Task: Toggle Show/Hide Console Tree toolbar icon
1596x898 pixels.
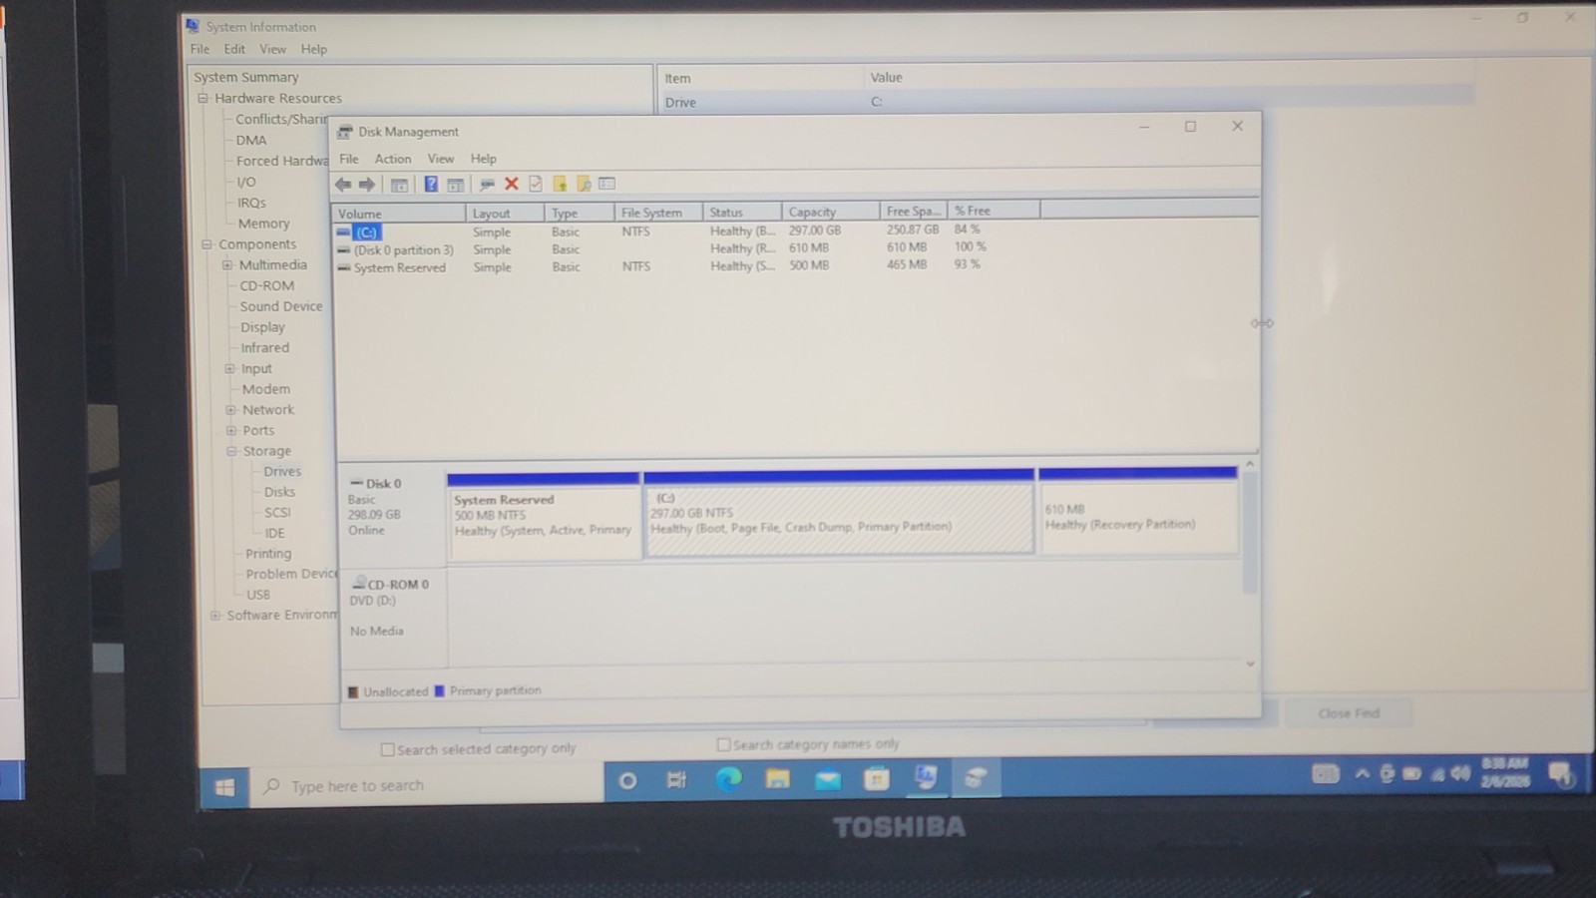Action: [399, 185]
